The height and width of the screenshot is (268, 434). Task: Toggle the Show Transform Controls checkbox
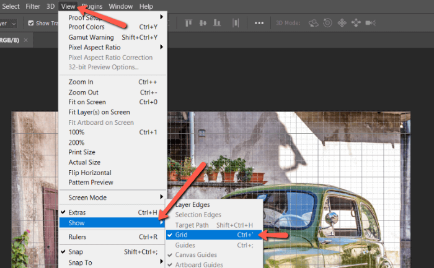point(31,23)
